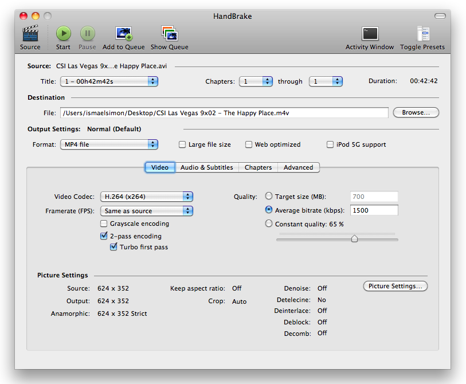
Task: Disable the Turbo first pass checkbox
Action: 113,247
